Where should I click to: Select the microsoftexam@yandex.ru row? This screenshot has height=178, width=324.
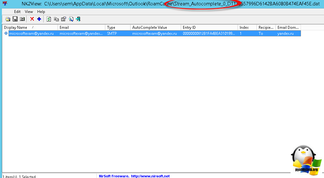[x=31, y=34]
